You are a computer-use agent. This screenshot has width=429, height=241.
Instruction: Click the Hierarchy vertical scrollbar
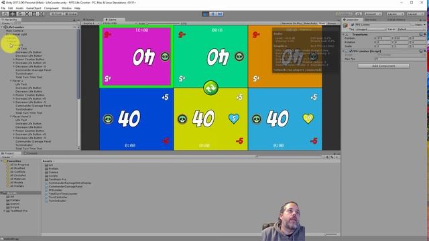click(79, 64)
